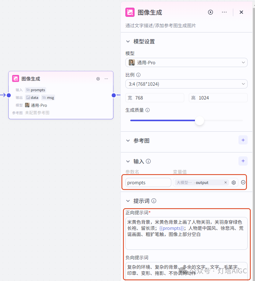Image resolution: width=255 pixels, height=281 pixels.
Task: Open the 比例 dropdown showing 3:4 (768*1024)
Action: coord(186,84)
